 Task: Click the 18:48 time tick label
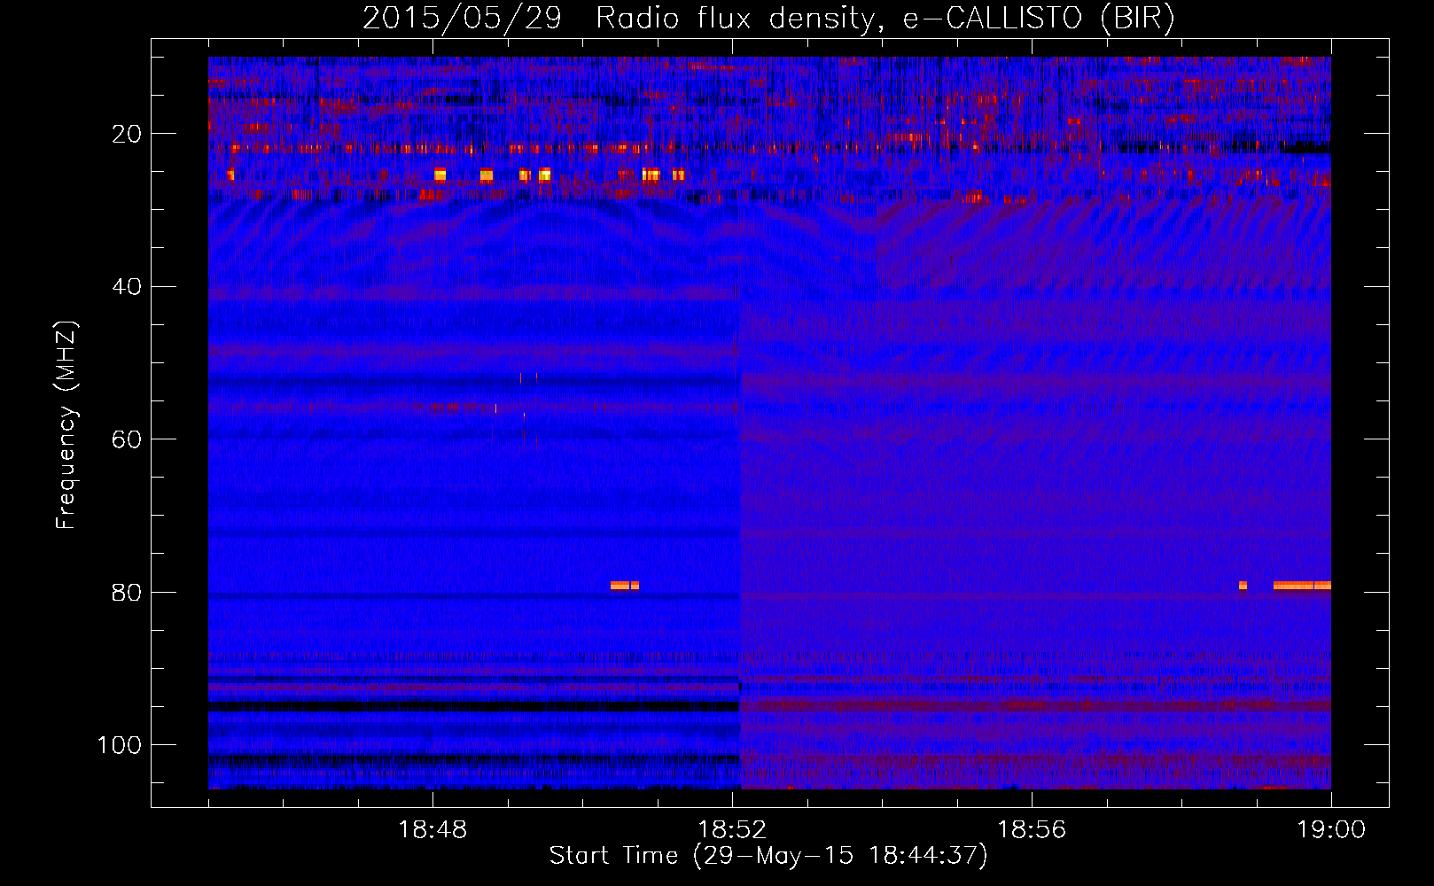tap(433, 830)
